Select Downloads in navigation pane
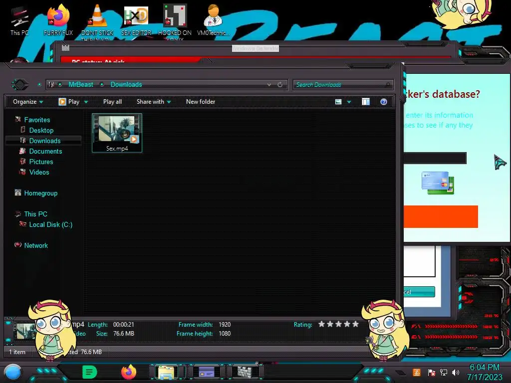 pos(44,141)
